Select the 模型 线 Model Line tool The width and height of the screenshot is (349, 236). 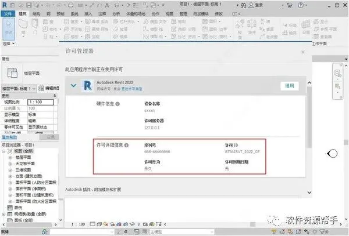tap(153, 29)
